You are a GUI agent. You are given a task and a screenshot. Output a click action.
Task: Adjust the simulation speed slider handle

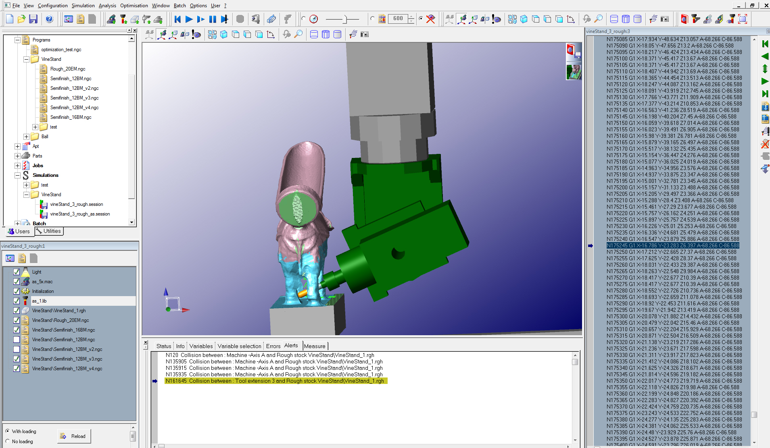[345, 19]
